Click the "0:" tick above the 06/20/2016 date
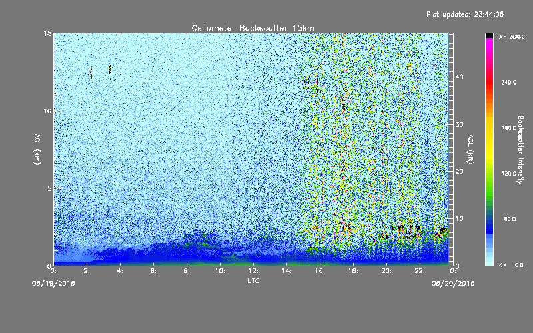This screenshot has width=533, height=333. click(x=453, y=271)
